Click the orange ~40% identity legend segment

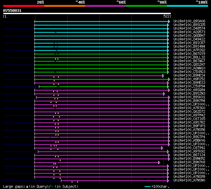tap(65, 6)
